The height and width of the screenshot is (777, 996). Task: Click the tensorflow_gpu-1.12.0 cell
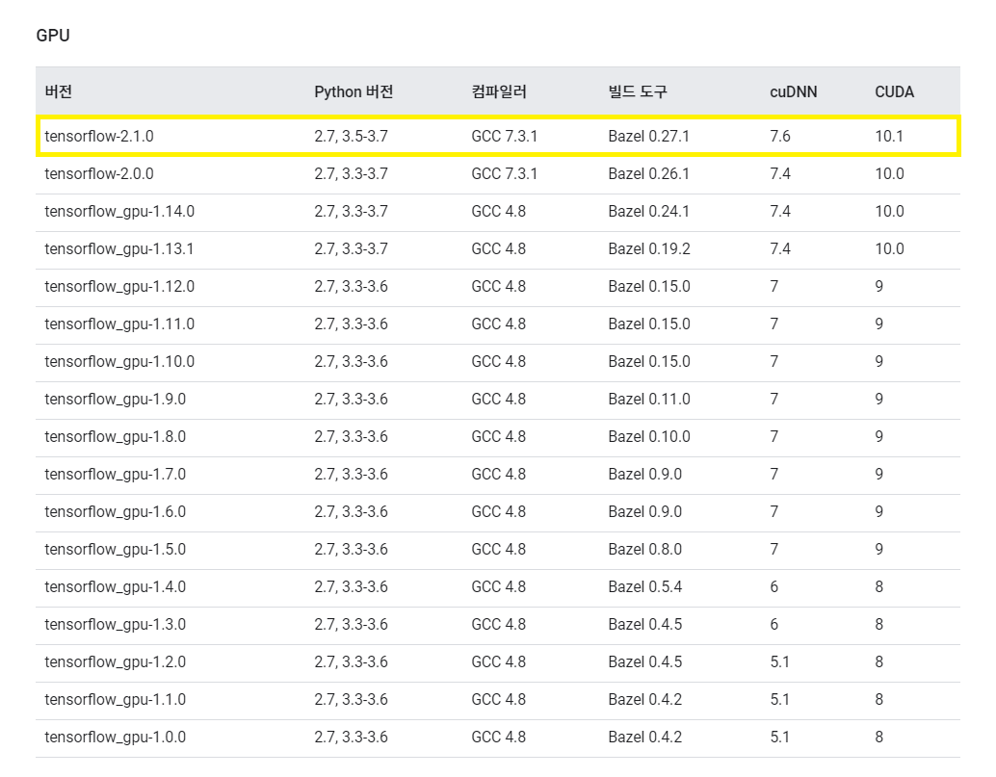(119, 286)
